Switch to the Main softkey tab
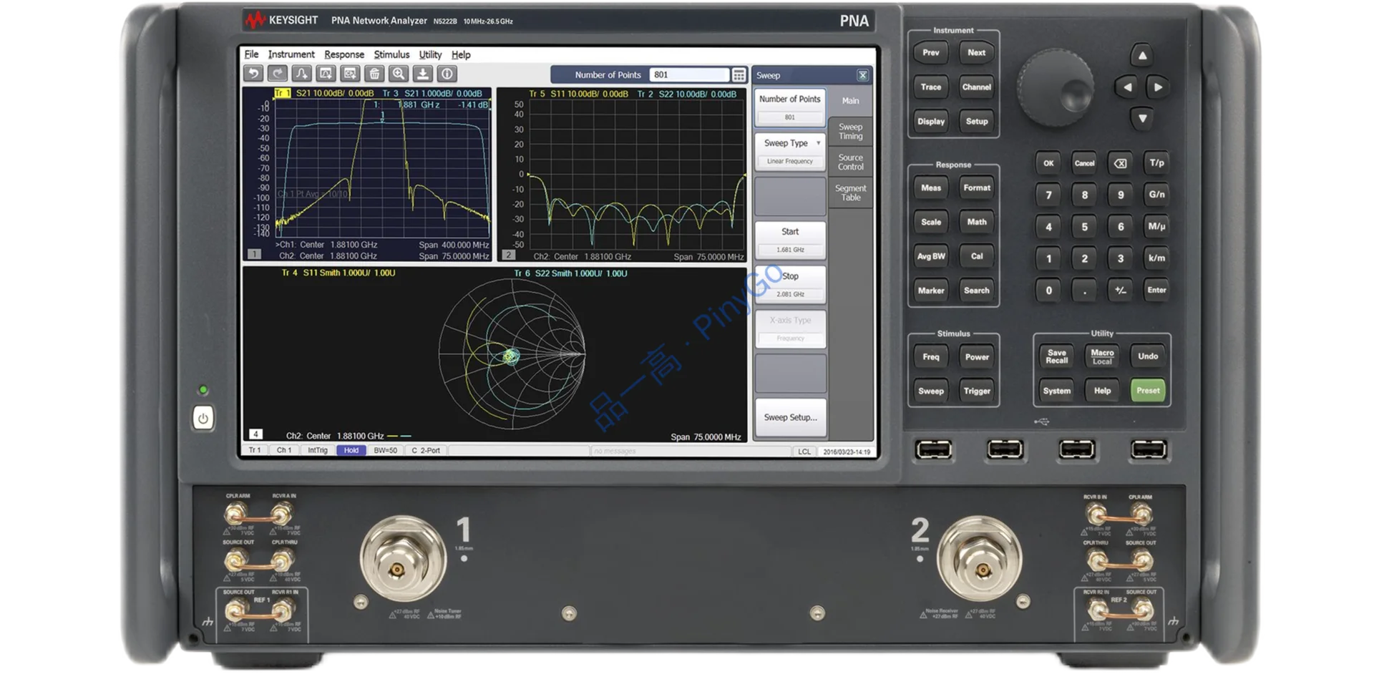 [850, 101]
